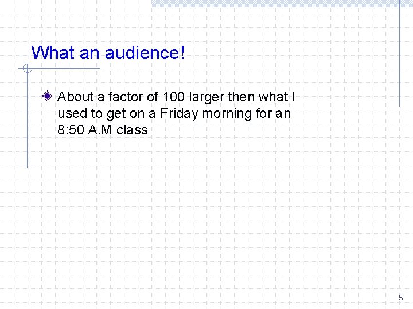Click the text '8:50 A.M class'

click(103, 130)
